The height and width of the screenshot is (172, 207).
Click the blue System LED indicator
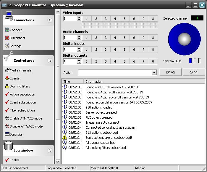(190, 61)
